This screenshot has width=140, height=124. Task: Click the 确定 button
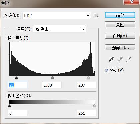(120, 15)
